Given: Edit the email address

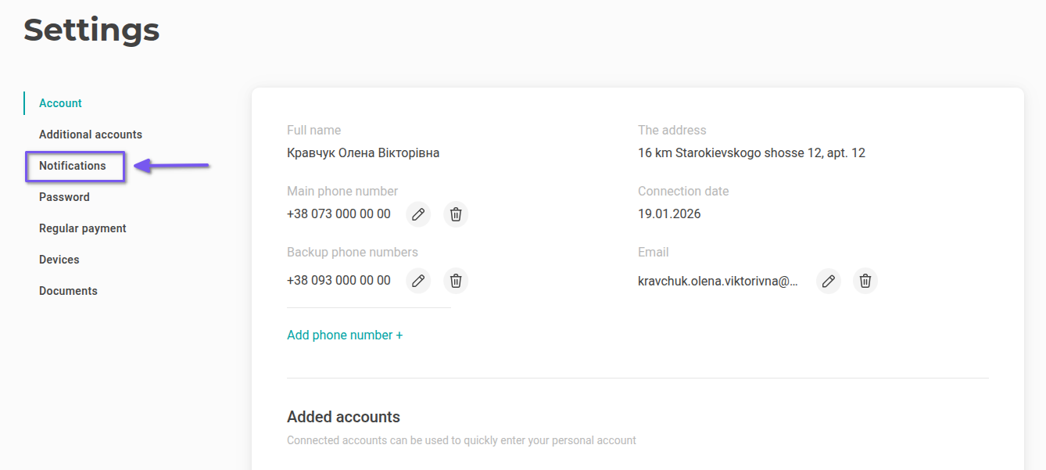Looking at the screenshot, I should [828, 281].
